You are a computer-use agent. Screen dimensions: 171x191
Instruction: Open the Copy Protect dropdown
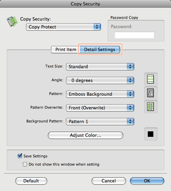pyautogui.click(x=63, y=27)
